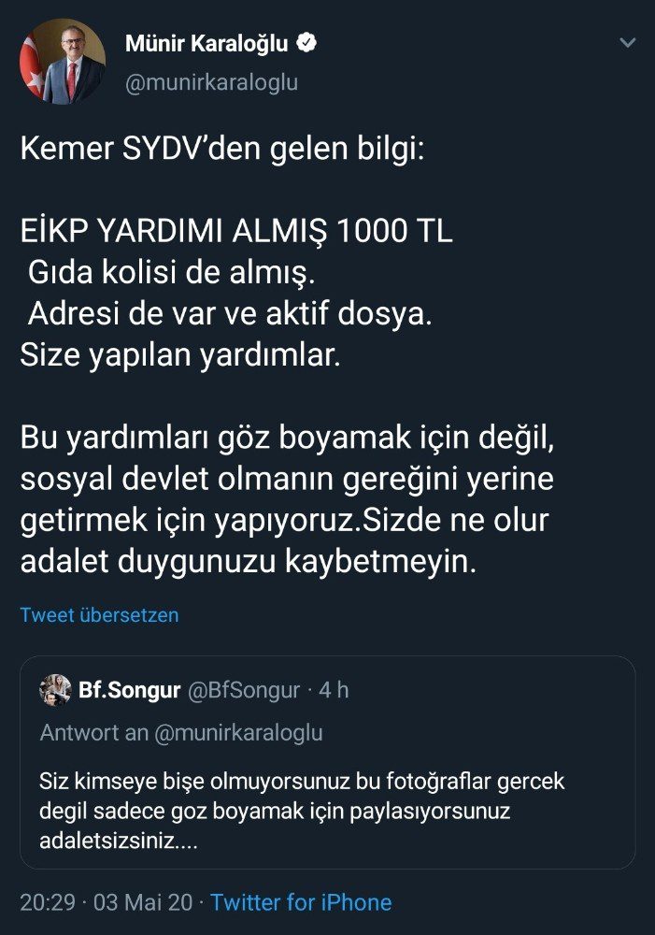The width and height of the screenshot is (655, 935).
Task: Open the @BfSongur handle in quoted tweet
Action: pyautogui.click(x=245, y=691)
